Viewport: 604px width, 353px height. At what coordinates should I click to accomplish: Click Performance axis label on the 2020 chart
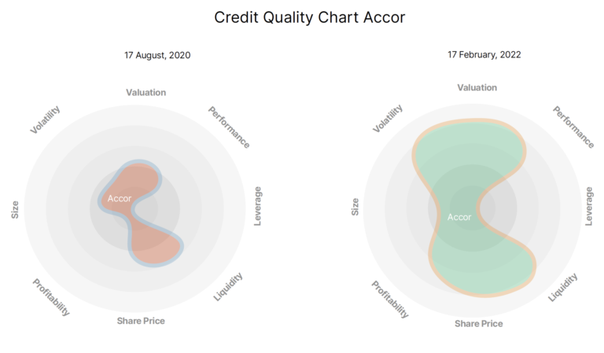click(x=229, y=127)
